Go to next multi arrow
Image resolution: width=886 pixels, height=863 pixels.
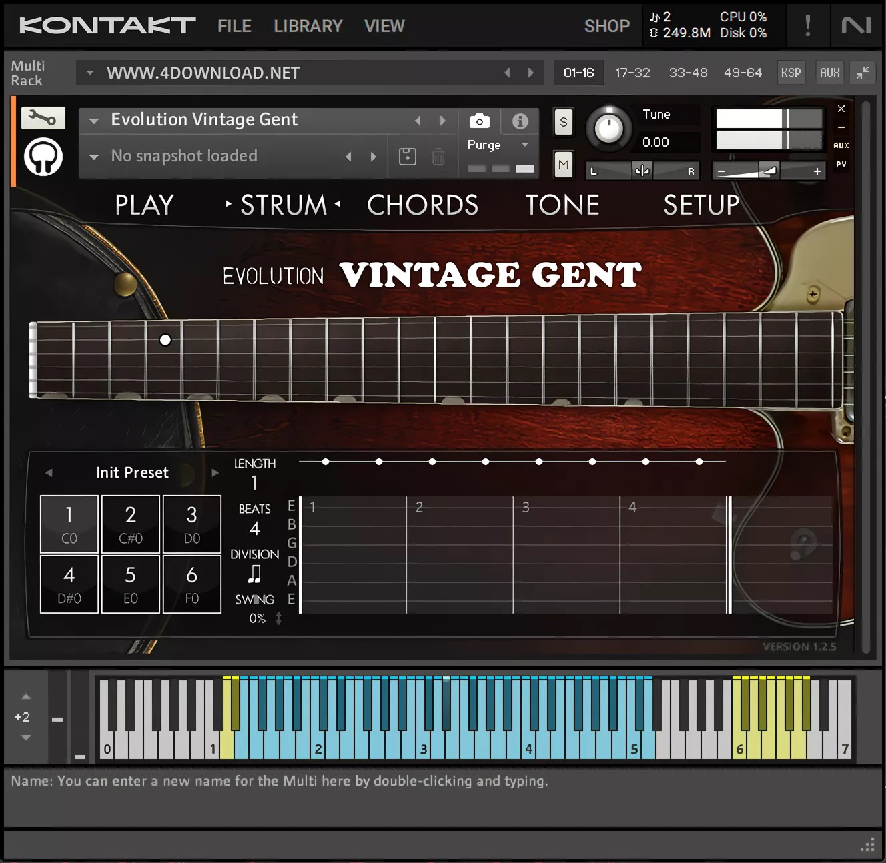tap(531, 73)
